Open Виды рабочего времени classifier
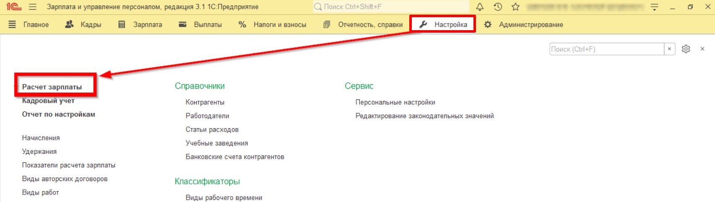Viewport: 715px width, 202px height. (224, 198)
